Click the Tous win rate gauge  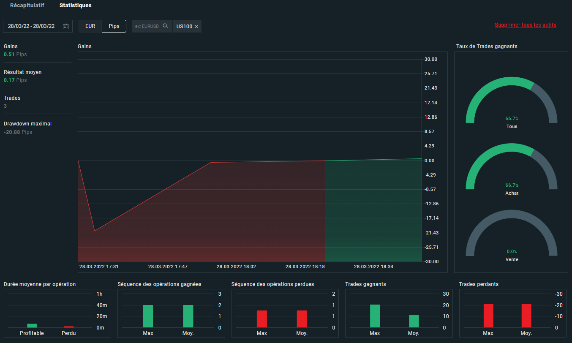coord(511,101)
